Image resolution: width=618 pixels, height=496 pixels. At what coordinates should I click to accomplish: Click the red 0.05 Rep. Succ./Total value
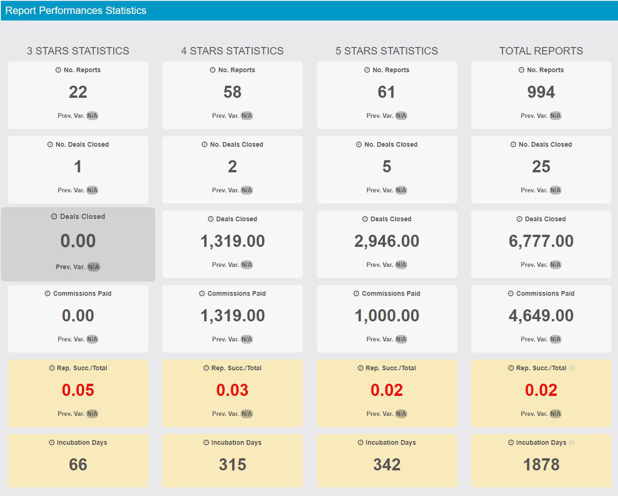78,390
